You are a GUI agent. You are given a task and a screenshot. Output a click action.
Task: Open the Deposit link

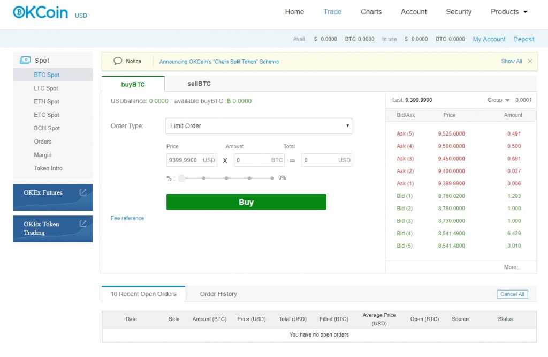tap(523, 39)
